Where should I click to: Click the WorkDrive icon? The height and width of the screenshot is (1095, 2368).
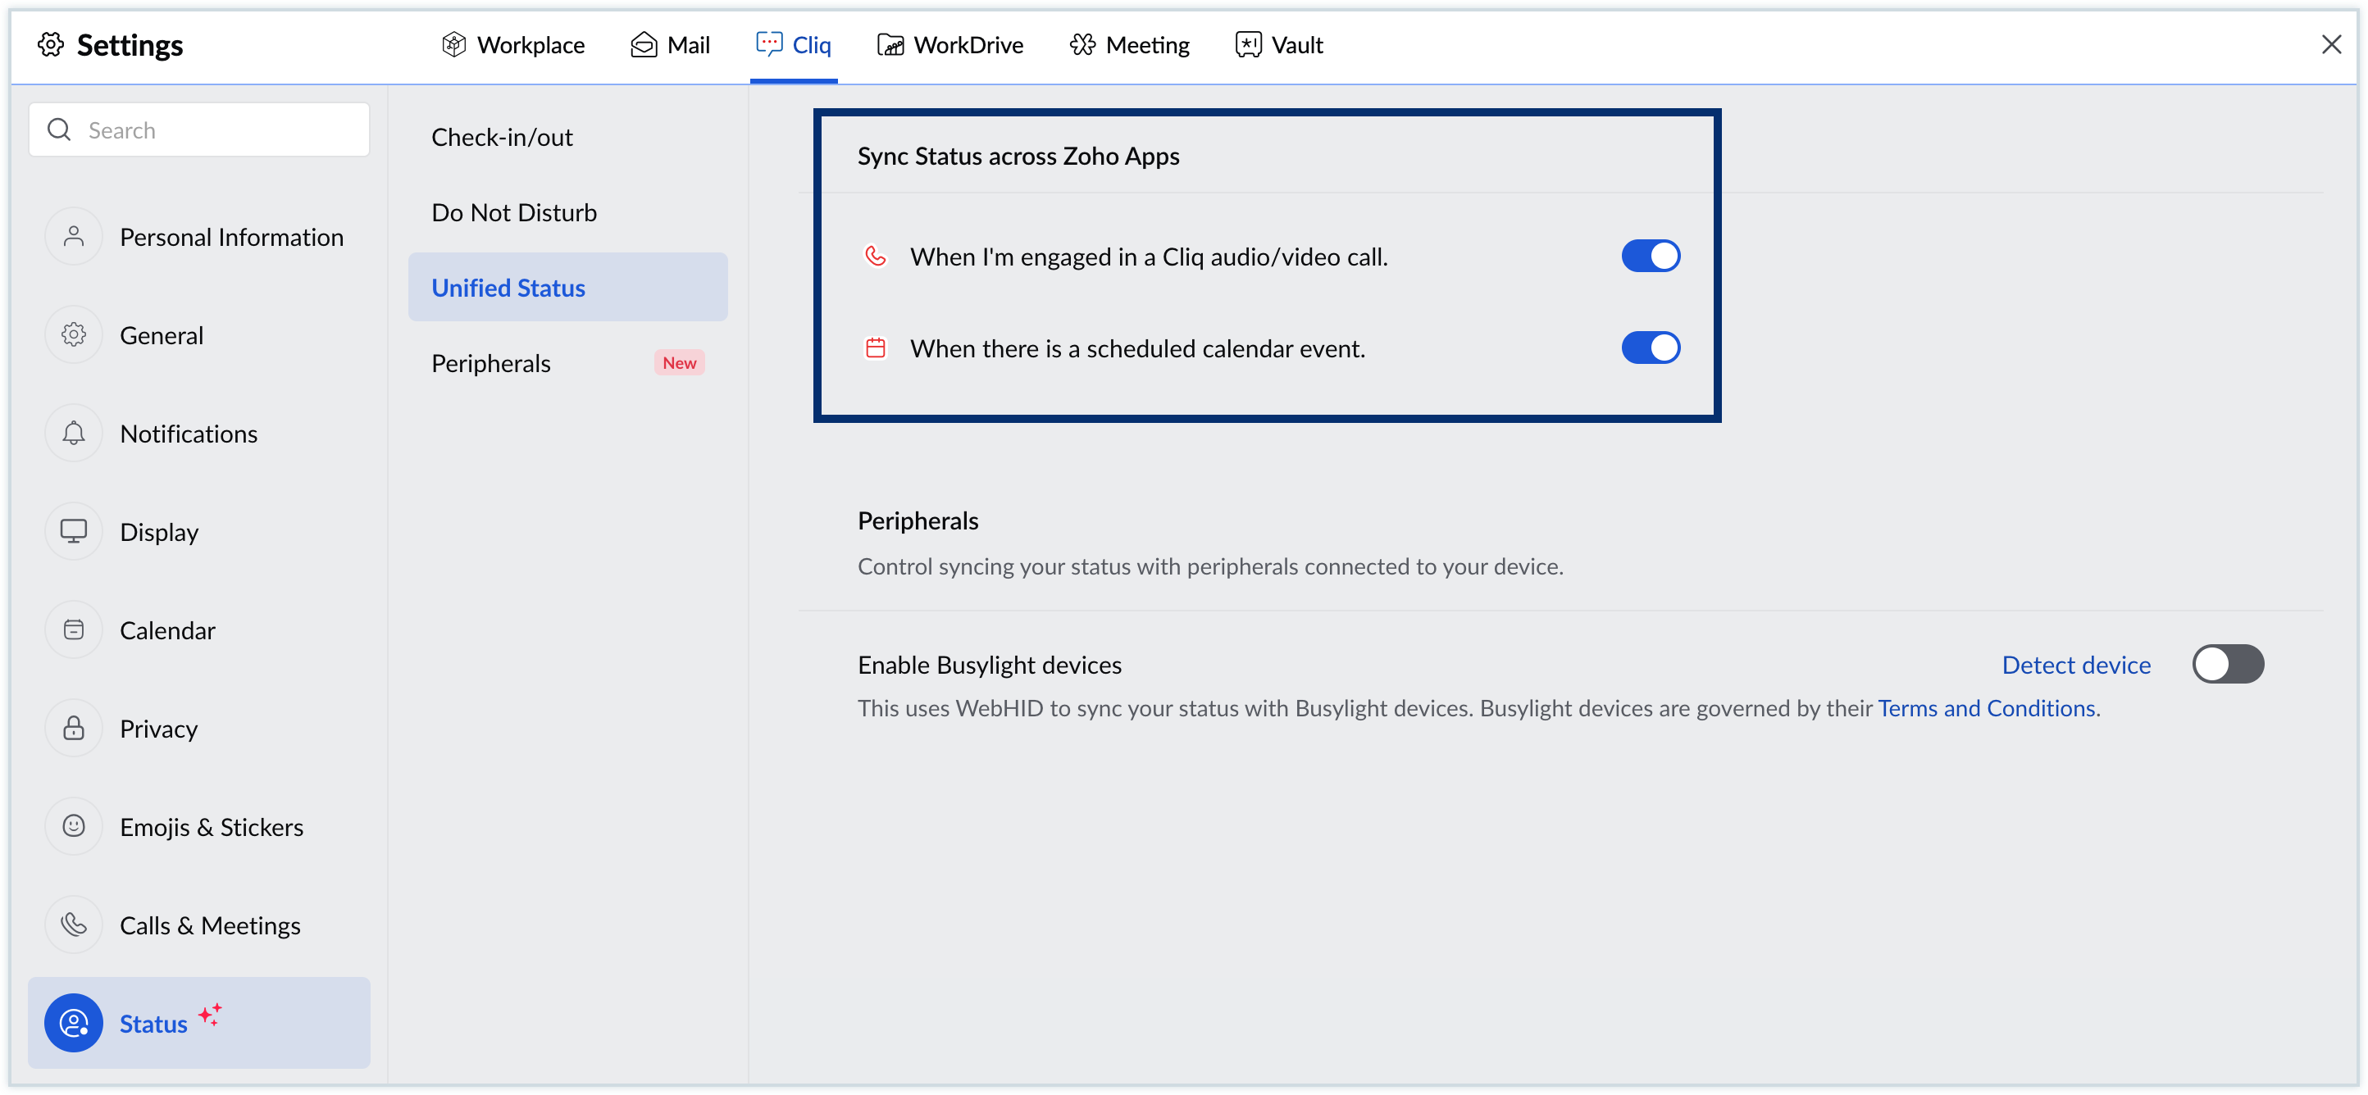coord(889,44)
